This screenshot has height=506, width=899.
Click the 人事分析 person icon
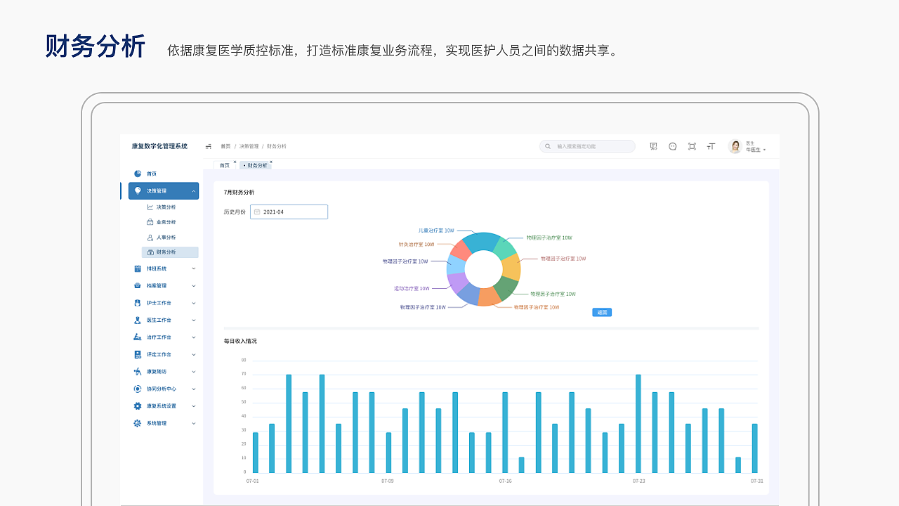pyautogui.click(x=150, y=238)
